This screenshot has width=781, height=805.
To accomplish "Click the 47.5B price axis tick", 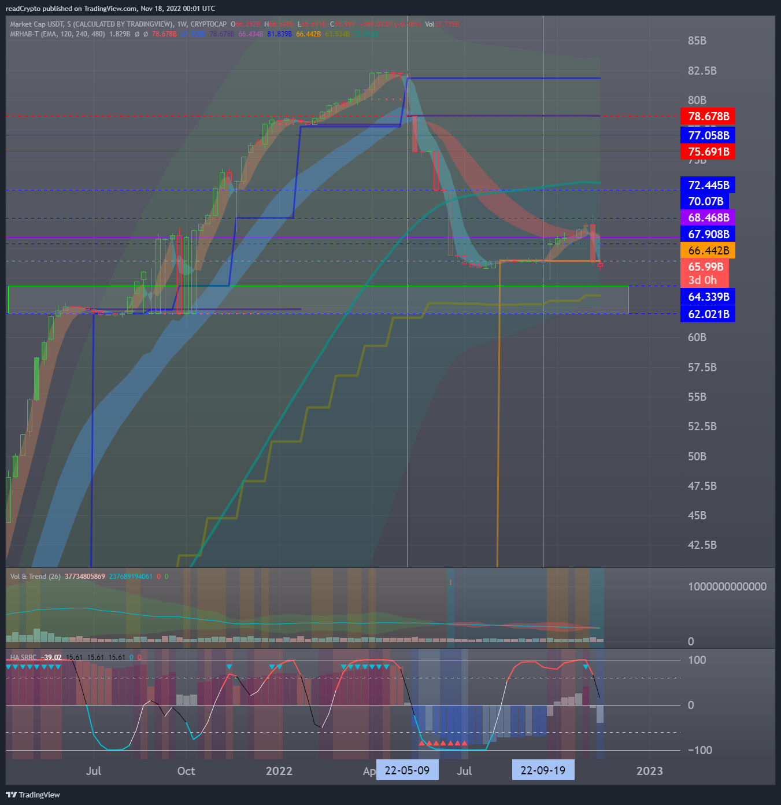I will coord(702,486).
